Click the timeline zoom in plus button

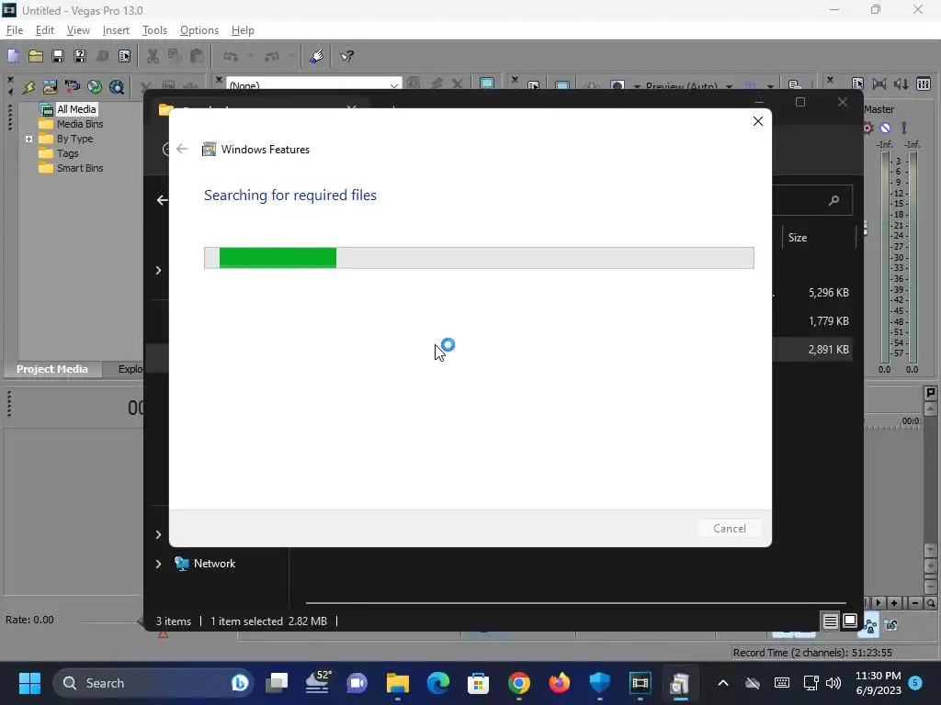click(x=894, y=603)
